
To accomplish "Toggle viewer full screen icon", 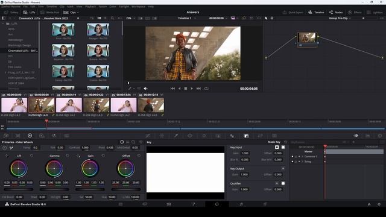I will click(251, 18).
